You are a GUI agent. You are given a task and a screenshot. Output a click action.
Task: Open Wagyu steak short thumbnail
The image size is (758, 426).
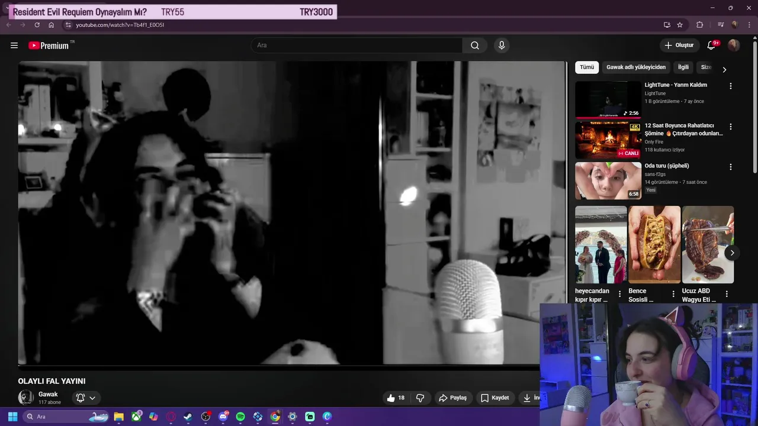click(708, 245)
